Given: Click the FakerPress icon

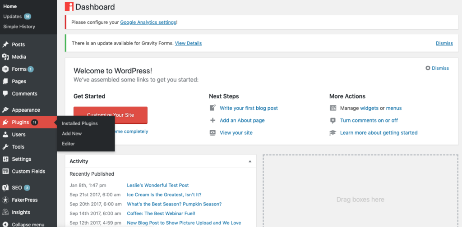Looking at the screenshot, I should click(x=5, y=200).
